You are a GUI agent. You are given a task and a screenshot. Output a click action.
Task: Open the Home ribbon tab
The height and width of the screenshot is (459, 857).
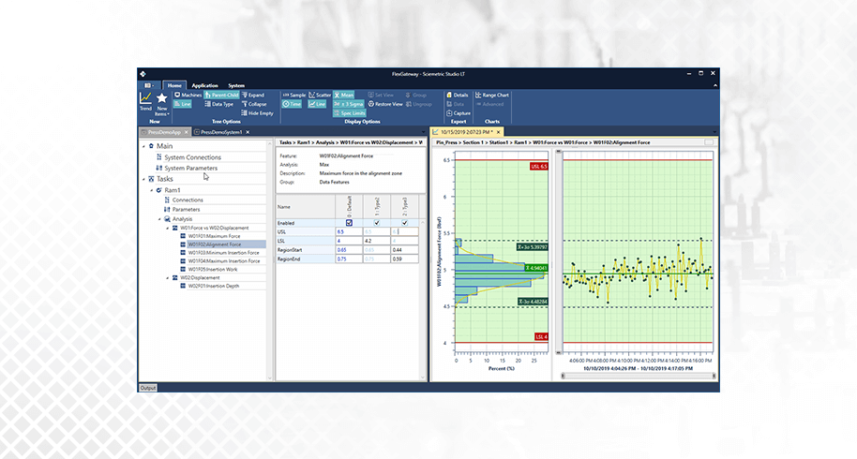[x=174, y=85]
